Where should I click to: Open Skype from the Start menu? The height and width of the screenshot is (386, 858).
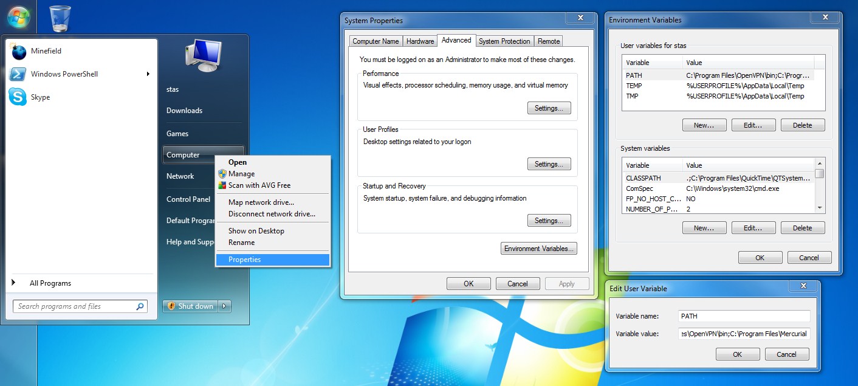pyautogui.click(x=40, y=97)
